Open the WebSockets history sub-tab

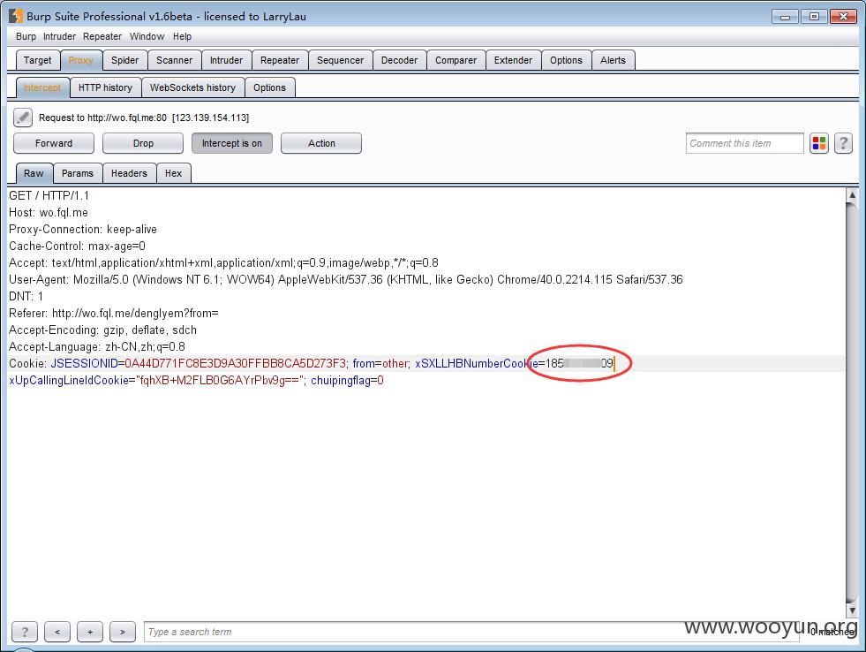click(x=192, y=87)
